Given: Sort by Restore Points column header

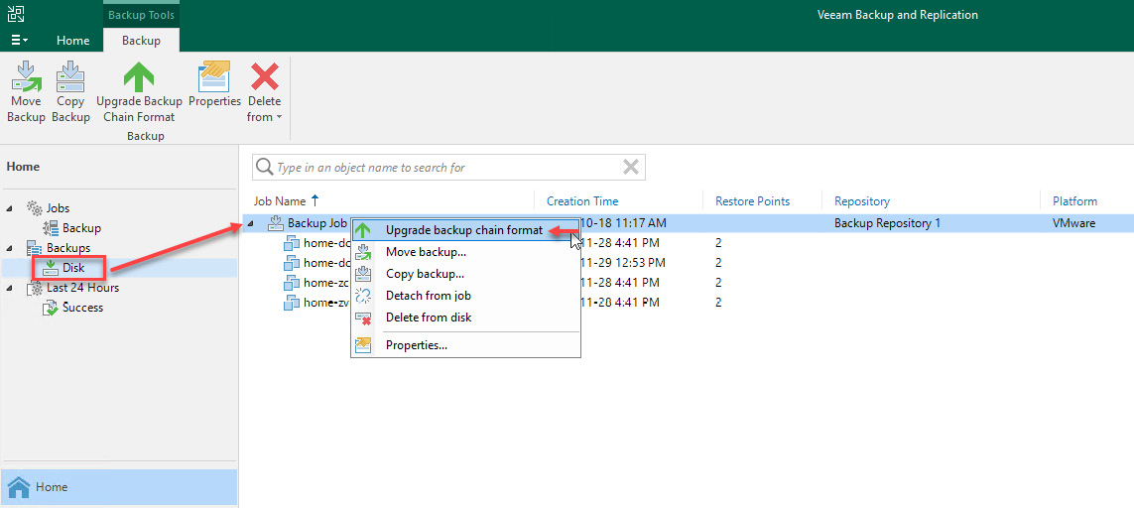Looking at the screenshot, I should [752, 201].
